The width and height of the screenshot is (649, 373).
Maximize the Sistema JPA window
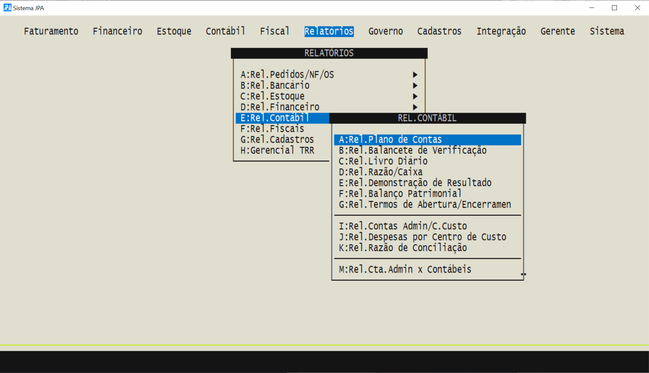coord(614,8)
